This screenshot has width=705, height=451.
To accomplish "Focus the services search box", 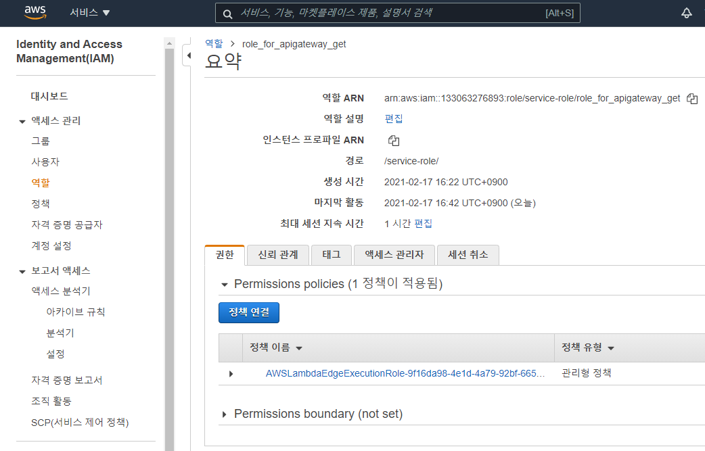I will tap(397, 13).
